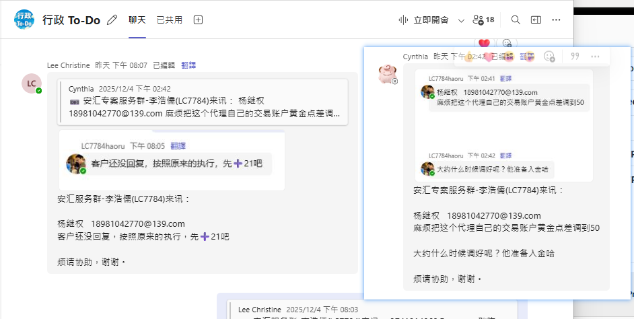The height and width of the screenshot is (319, 634).
Task: Click the Cynthia sender name in popup
Action: (x=415, y=57)
